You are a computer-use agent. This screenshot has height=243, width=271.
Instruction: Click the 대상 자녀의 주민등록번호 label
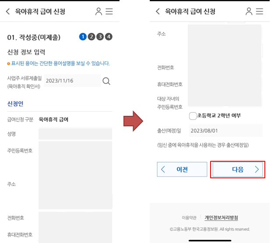(170, 103)
